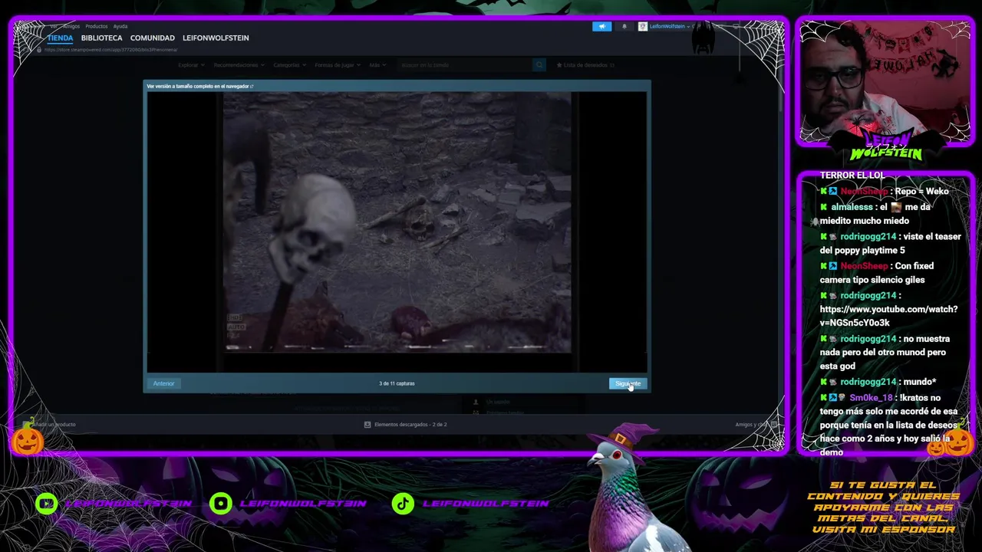Click the 'TERROR EL LOL' chat header
Screen dimensions: 982x552
pyautogui.click(x=852, y=176)
